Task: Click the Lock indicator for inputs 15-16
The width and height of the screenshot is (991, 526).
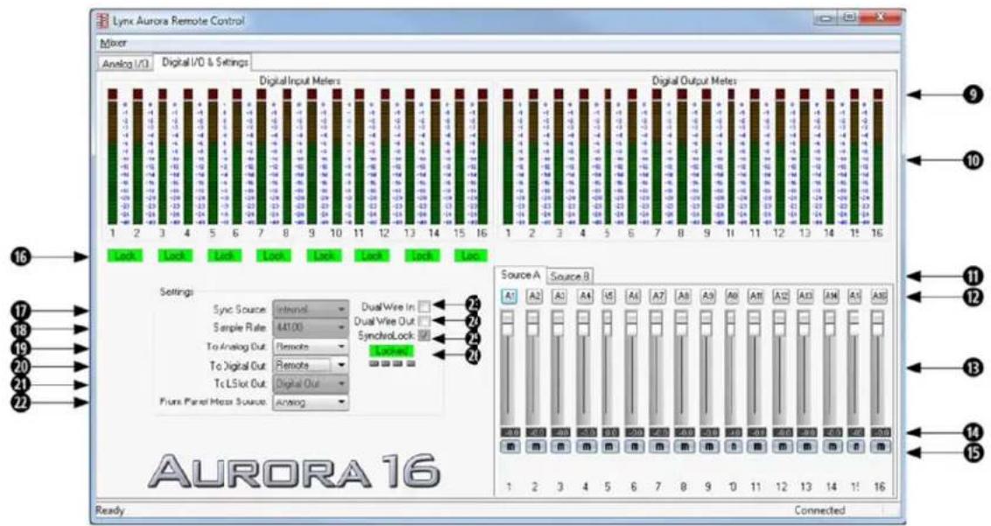Action: pos(472,256)
